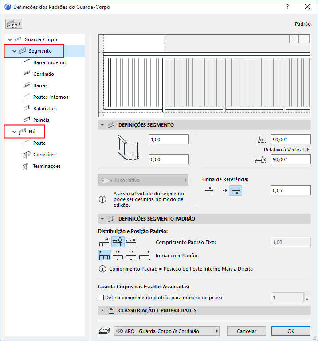The width and height of the screenshot is (318, 341).
Task: Select end with pattern alignment icon
Action: click(x=145, y=255)
